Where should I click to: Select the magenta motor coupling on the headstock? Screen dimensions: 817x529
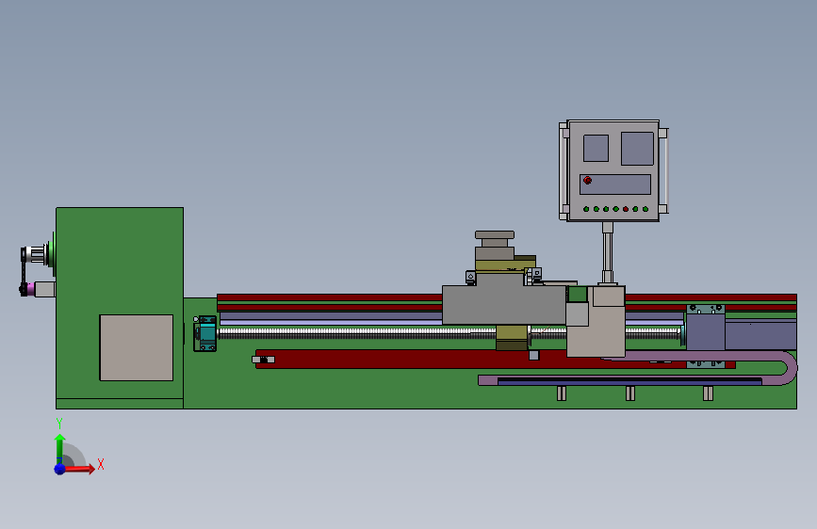pyautogui.click(x=31, y=289)
